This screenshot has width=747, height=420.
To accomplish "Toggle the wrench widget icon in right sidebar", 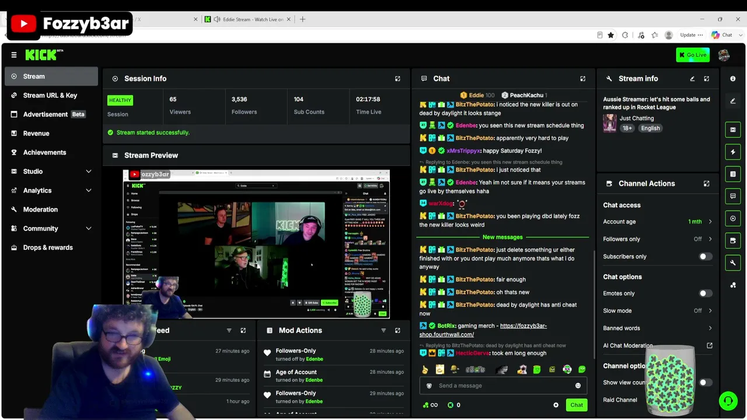I will (733, 262).
